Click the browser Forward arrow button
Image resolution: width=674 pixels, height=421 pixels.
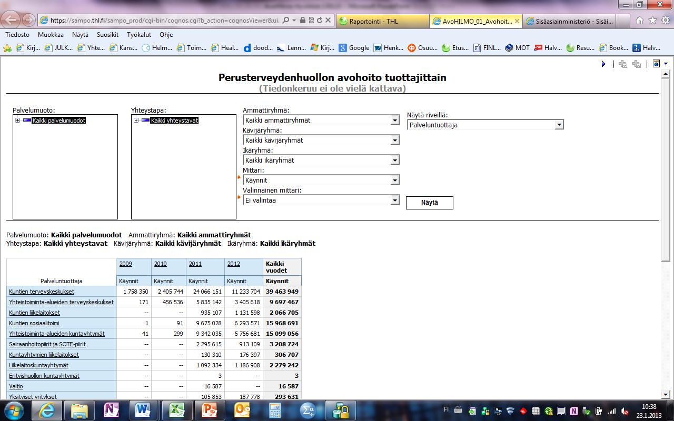tap(28, 21)
